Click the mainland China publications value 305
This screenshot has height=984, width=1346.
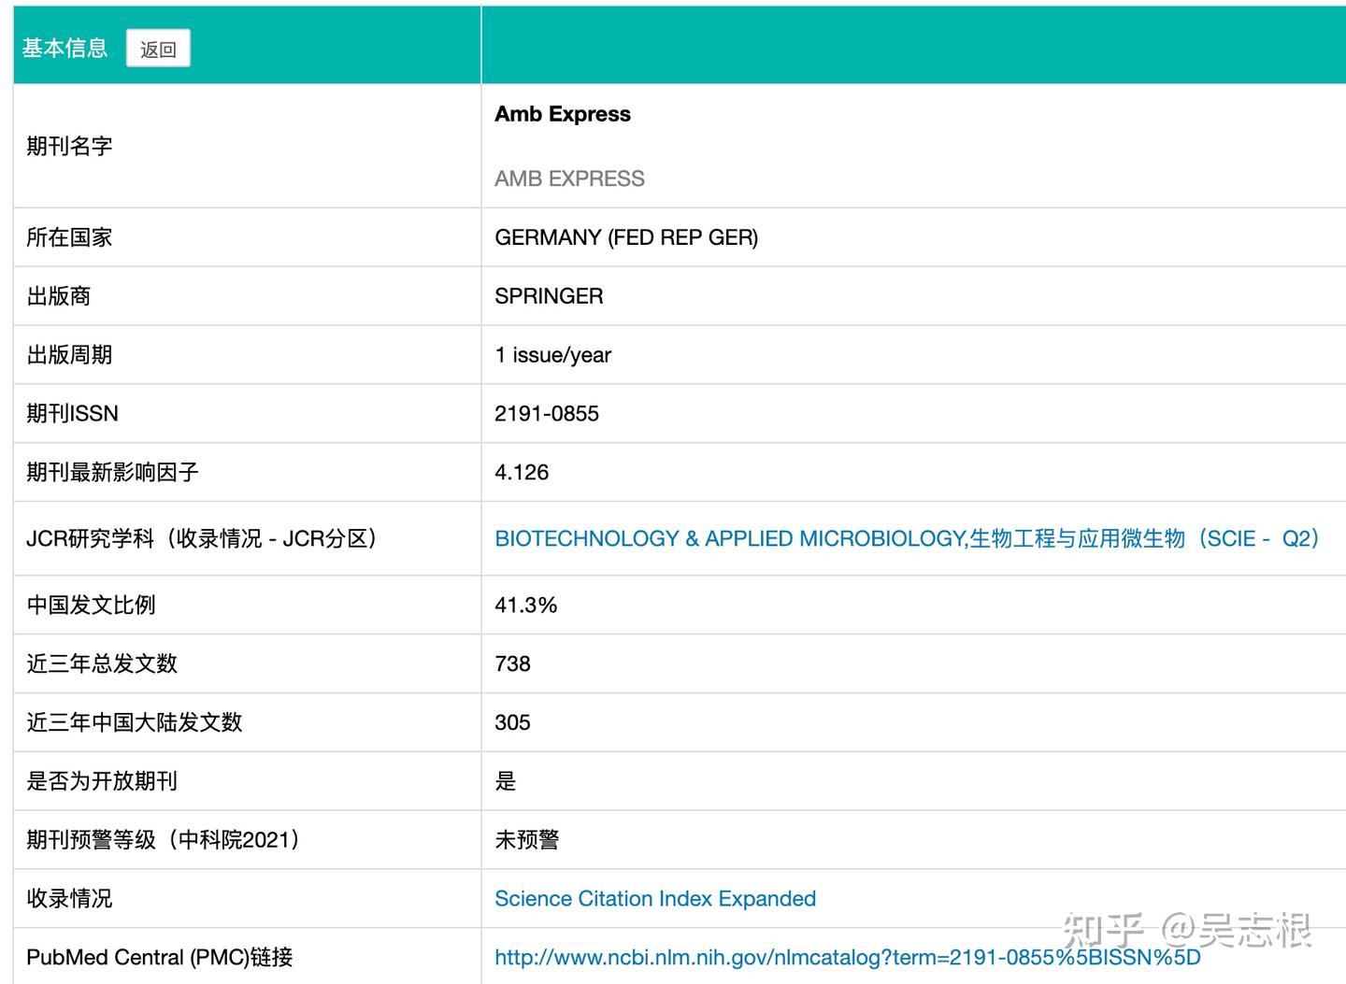click(512, 722)
